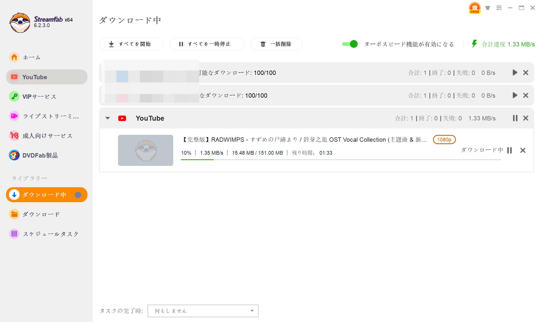Remove the first 100/100 download group
The height and width of the screenshot is (322, 541).
click(526, 73)
